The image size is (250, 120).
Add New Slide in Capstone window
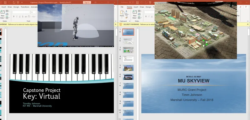(2, 12)
